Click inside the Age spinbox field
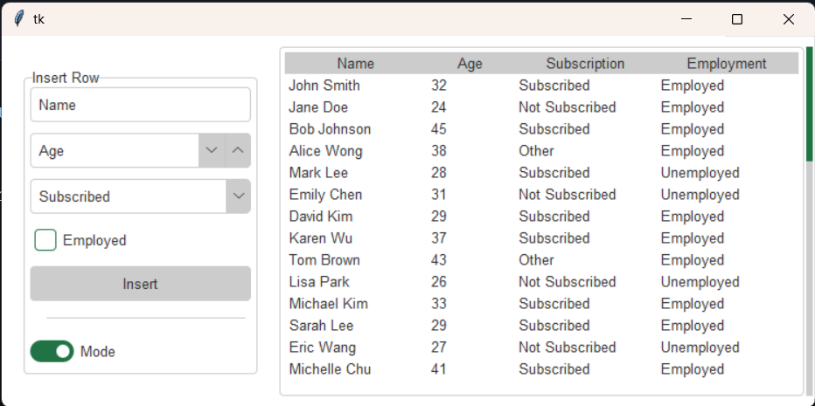Viewport: 815px width, 406px height. (115, 150)
